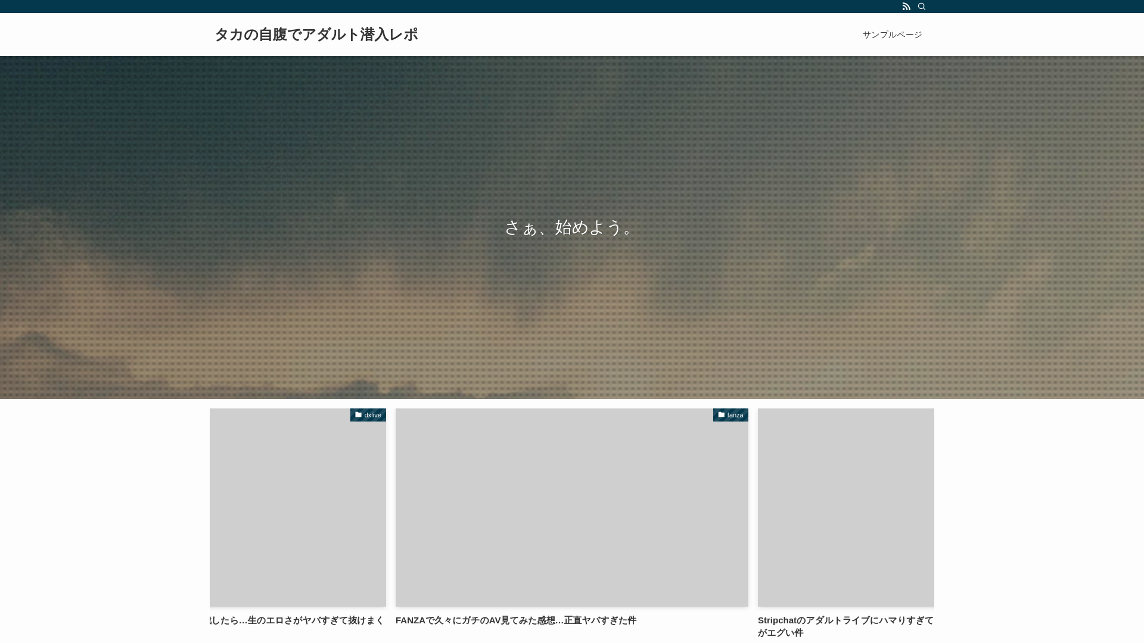
Task: Open the RSS feed icon
Action: click(x=906, y=7)
